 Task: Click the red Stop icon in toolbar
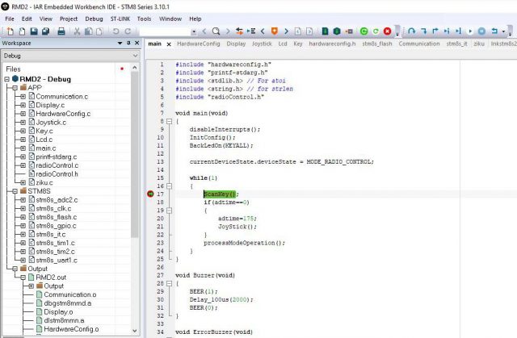coord(388,31)
